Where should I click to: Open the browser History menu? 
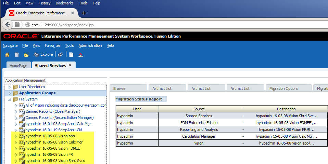45,3
